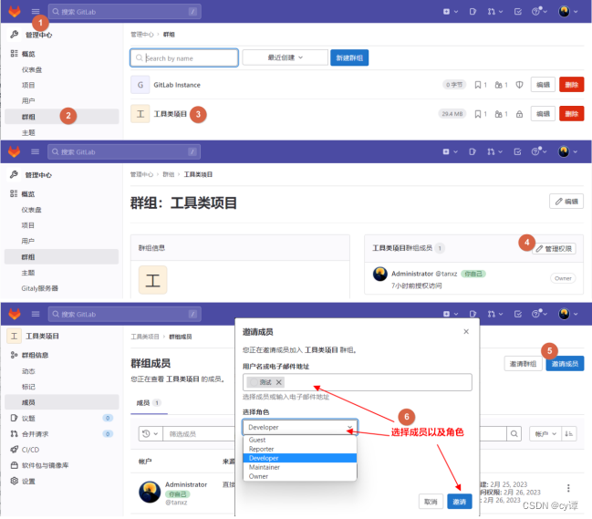
Task: Click the 0 字节 storage badge
Action: (454, 85)
